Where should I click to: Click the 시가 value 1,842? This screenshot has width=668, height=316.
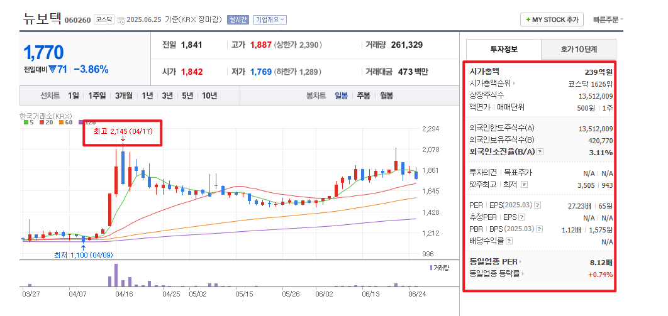click(191, 72)
